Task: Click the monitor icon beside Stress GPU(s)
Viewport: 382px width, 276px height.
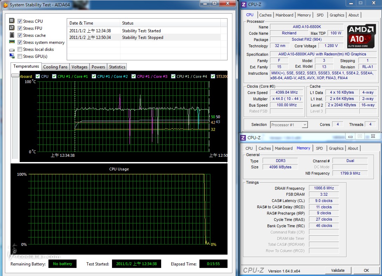Action: tap(12, 56)
